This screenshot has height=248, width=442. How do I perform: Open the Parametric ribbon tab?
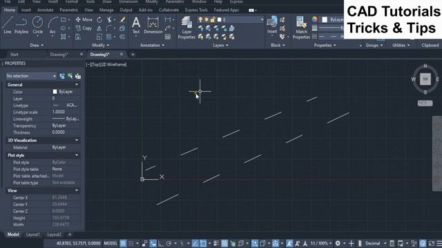pos(69,10)
